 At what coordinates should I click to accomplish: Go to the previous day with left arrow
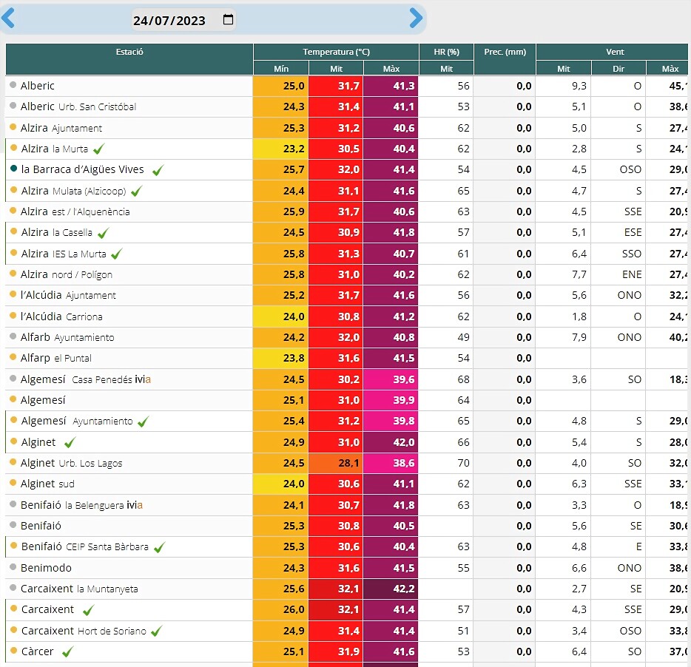tap(8, 18)
